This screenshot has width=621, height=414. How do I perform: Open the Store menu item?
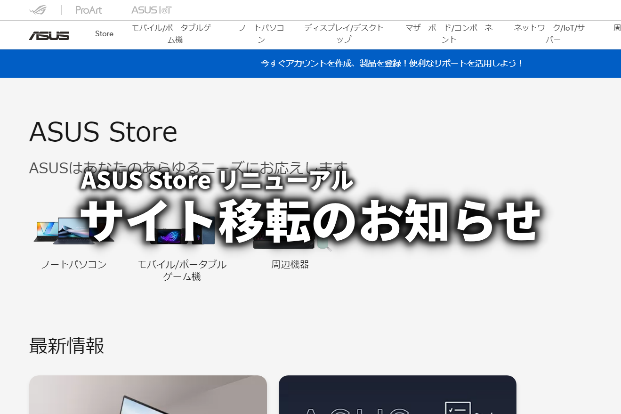coord(104,33)
